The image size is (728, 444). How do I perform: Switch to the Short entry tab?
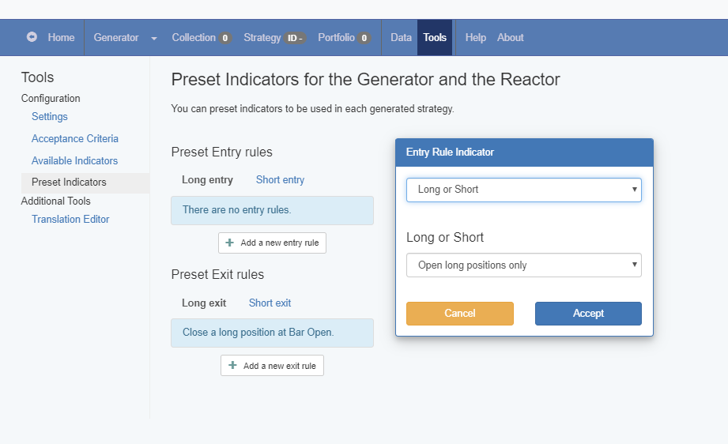(x=280, y=180)
